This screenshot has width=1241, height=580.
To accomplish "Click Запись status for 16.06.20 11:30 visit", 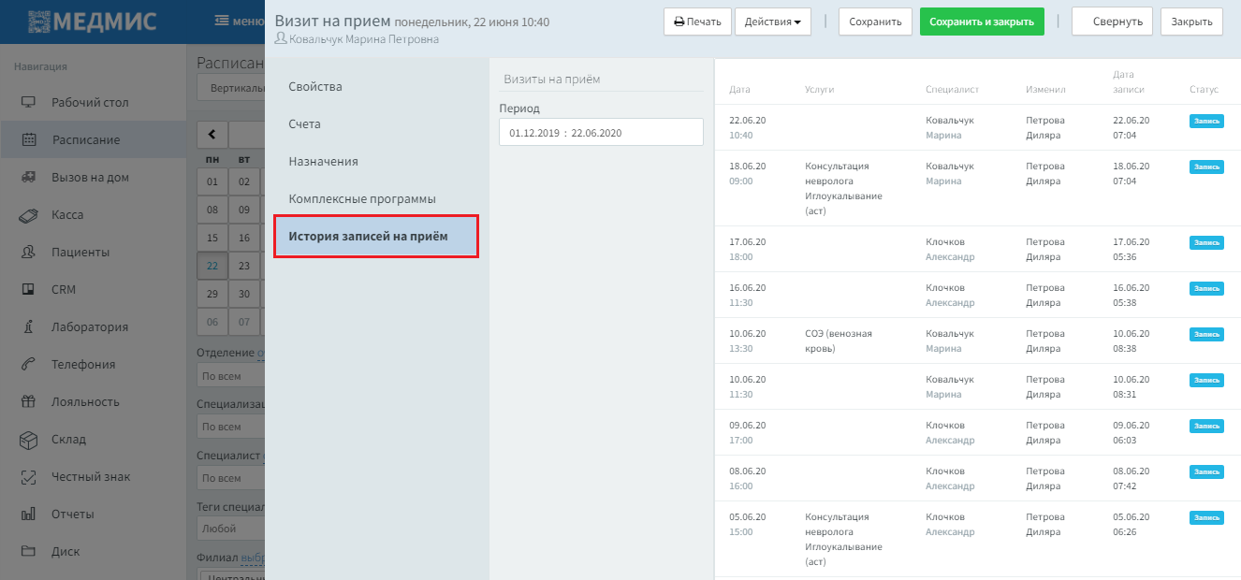I will [1206, 288].
